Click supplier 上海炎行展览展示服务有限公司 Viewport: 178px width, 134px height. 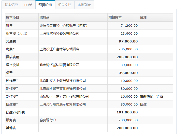[x=63, y=104]
